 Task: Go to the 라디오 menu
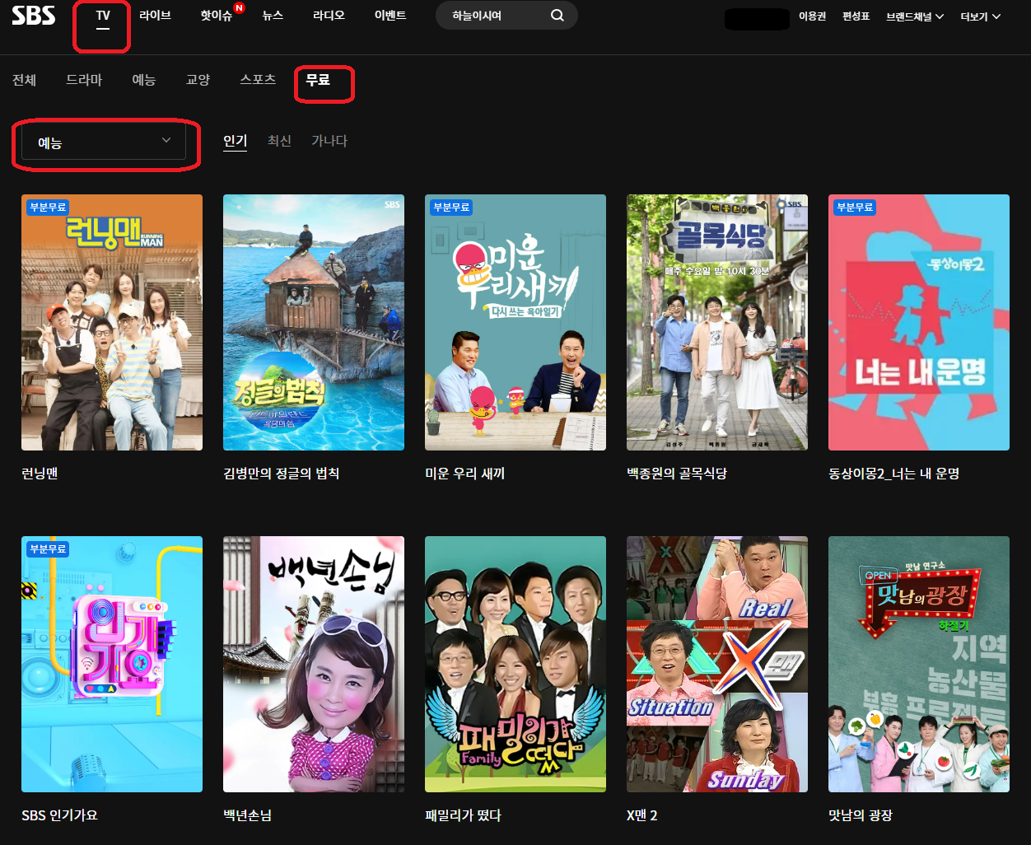[329, 16]
